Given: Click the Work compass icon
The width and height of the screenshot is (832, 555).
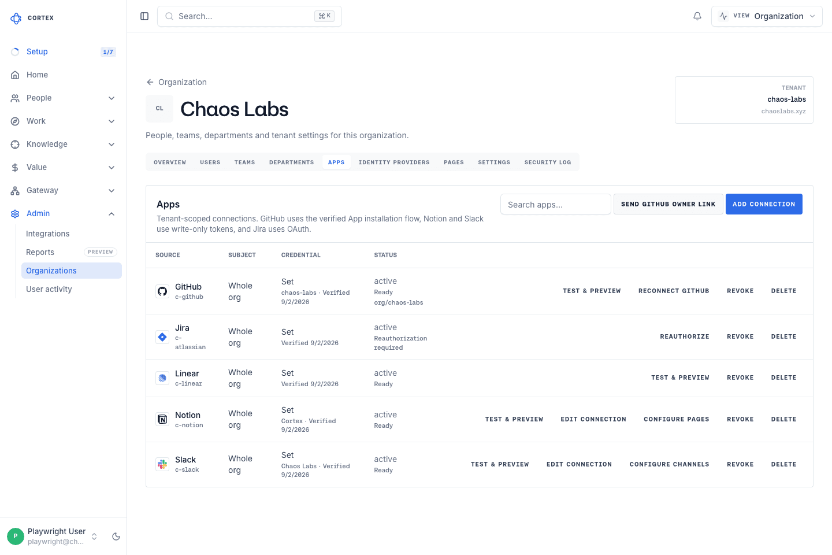Looking at the screenshot, I should pos(15,121).
